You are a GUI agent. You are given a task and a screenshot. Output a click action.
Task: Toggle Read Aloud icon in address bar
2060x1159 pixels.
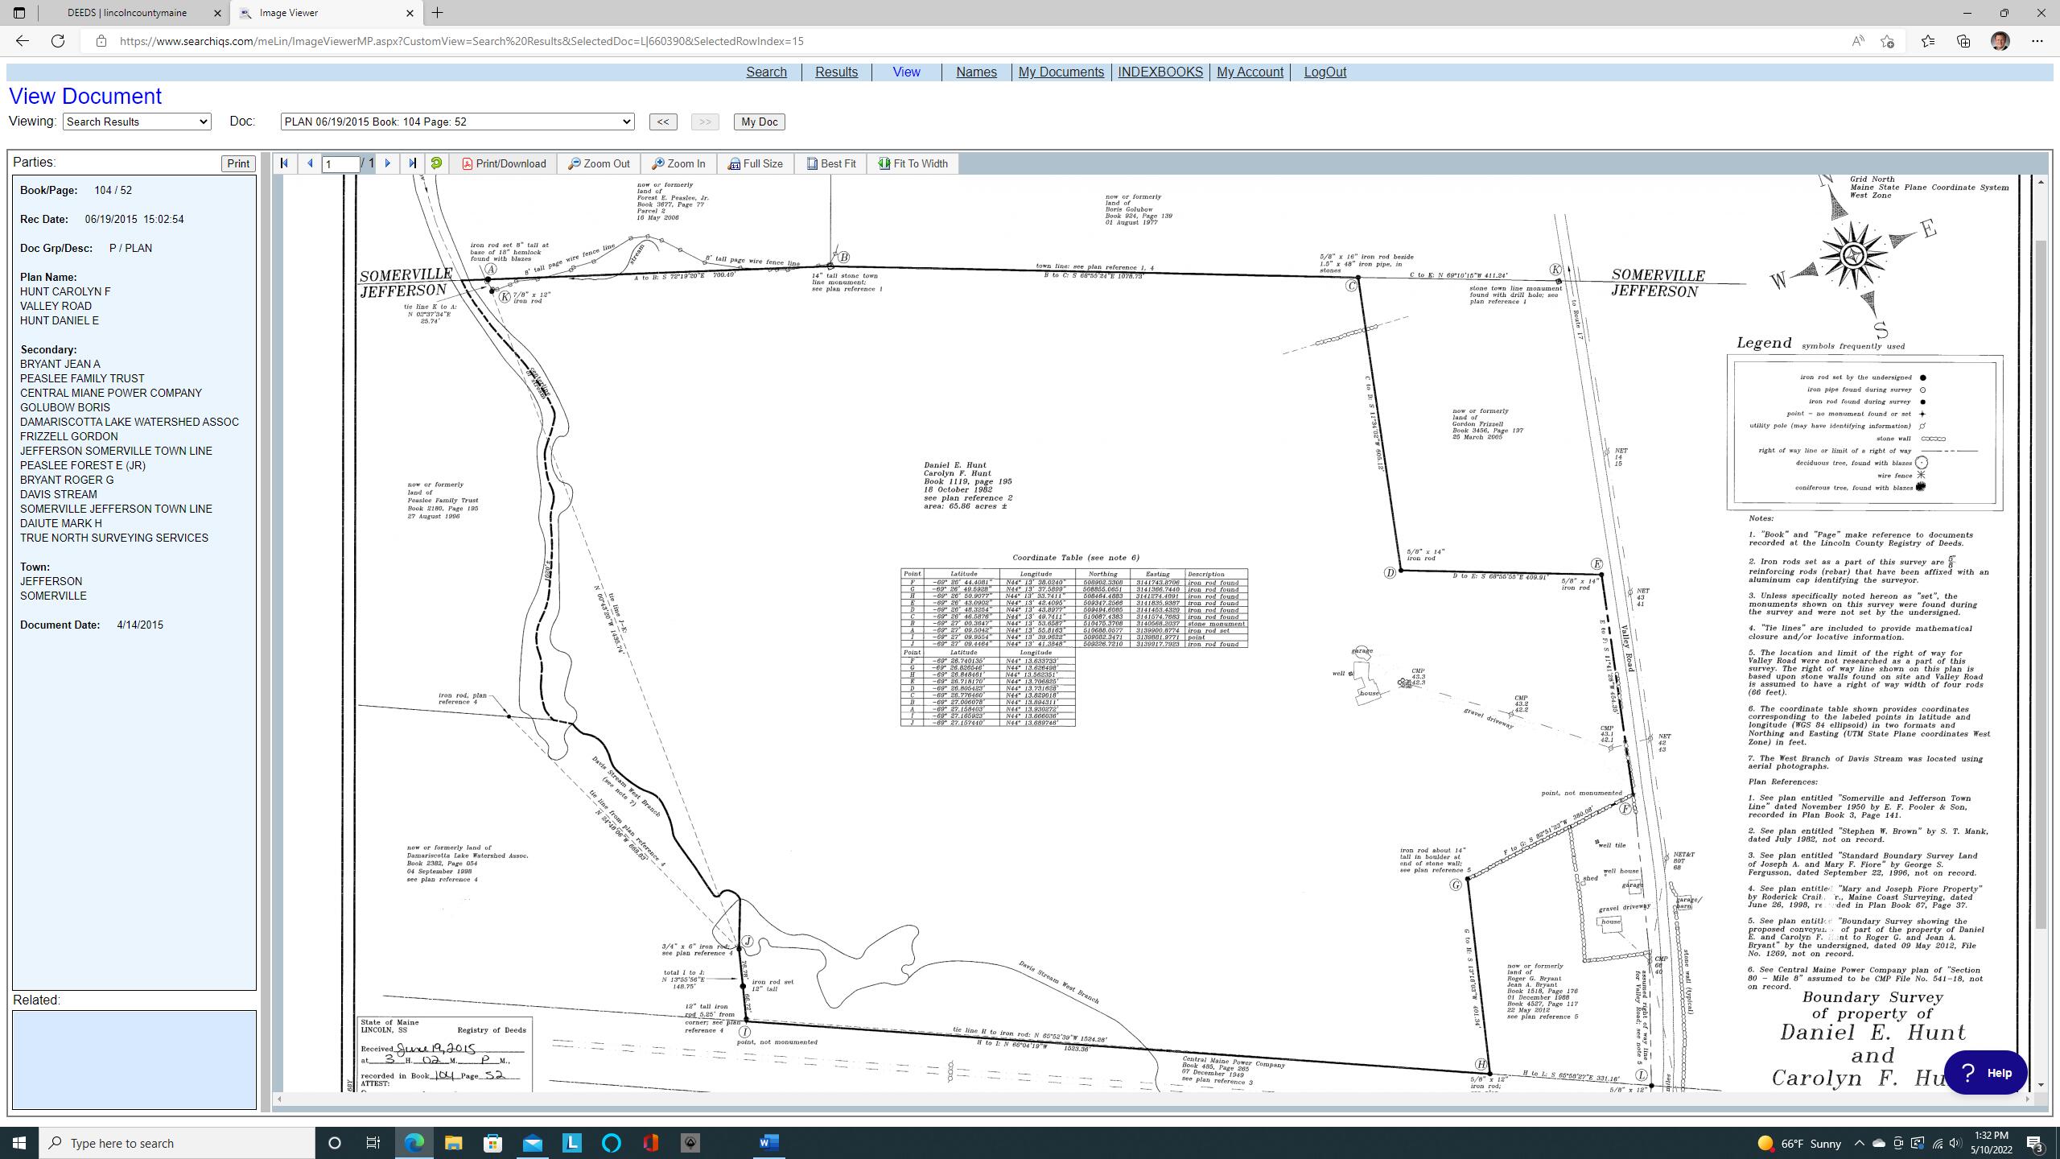tap(1858, 41)
